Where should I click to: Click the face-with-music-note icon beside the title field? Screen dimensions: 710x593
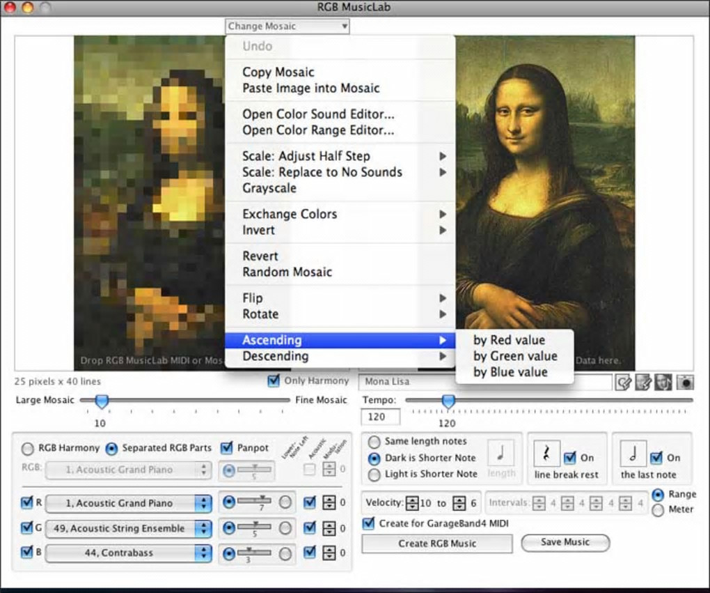(x=663, y=382)
